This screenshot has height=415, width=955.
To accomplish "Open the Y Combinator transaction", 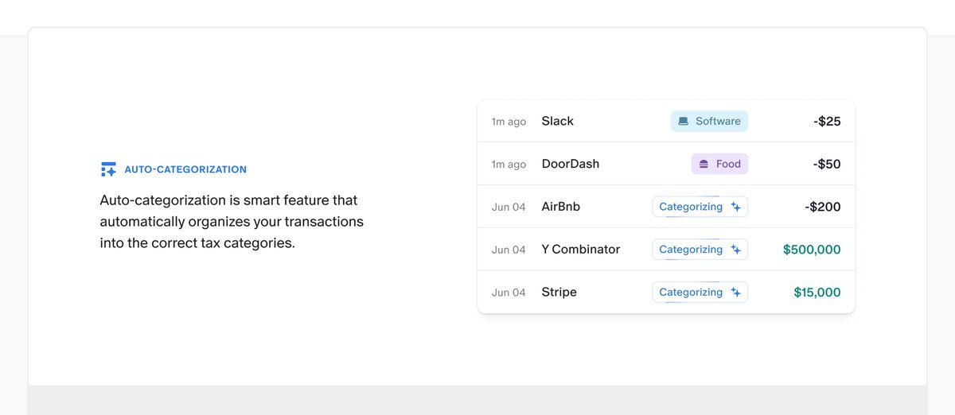I will pos(580,250).
